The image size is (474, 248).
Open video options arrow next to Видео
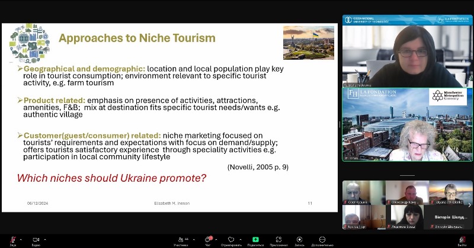click(45, 240)
